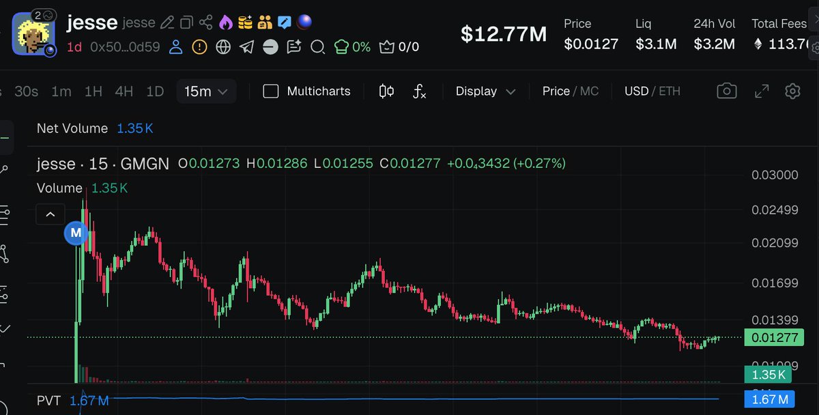Click the $12.77M market cap value
The image size is (819, 415).
(x=504, y=33)
